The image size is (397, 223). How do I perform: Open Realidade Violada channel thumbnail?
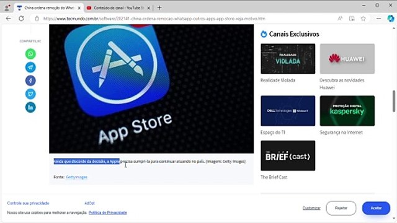[288, 59]
